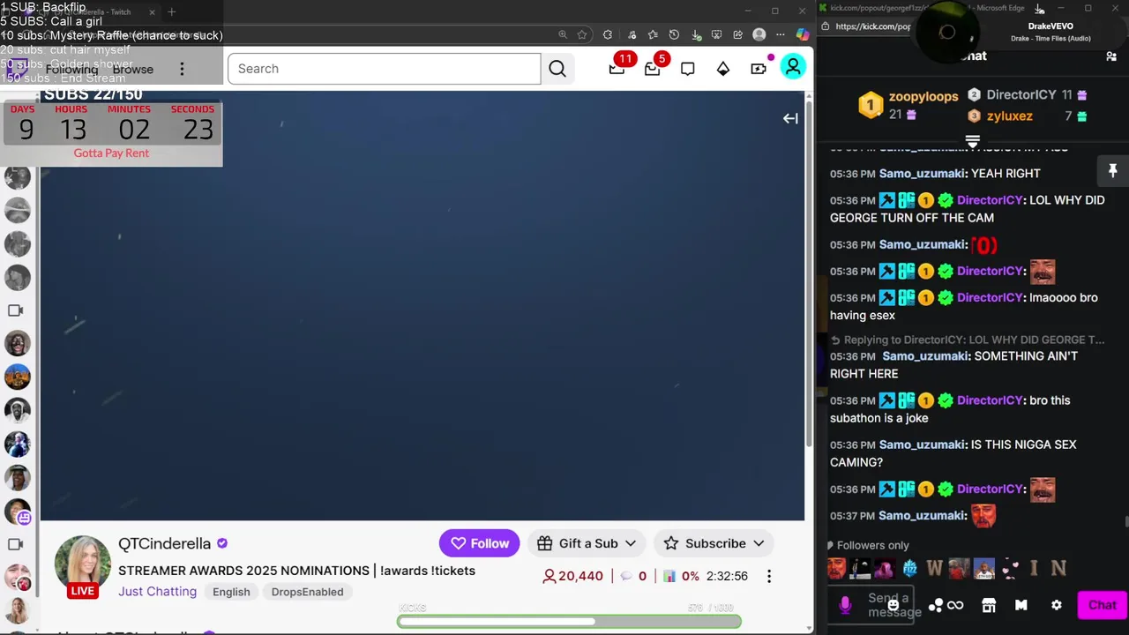
Task: Click the infinity icon in Kick chat
Action: coord(955,605)
